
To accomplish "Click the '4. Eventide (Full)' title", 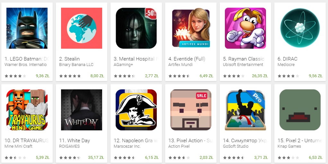I will point(187,59).
